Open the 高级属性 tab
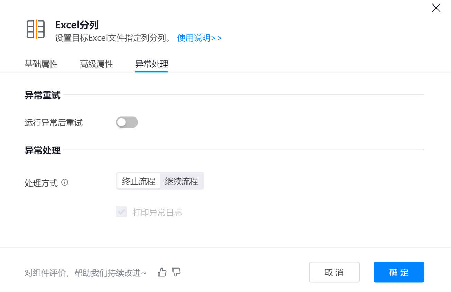The height and width of the screenshot is (292, 451). pyautogui.click(x=96, y=64)
